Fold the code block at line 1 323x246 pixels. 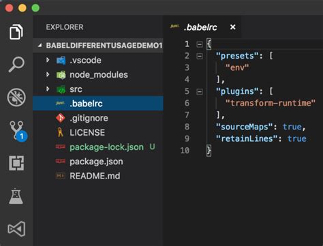pyautogui.click(x=200, y=44)
